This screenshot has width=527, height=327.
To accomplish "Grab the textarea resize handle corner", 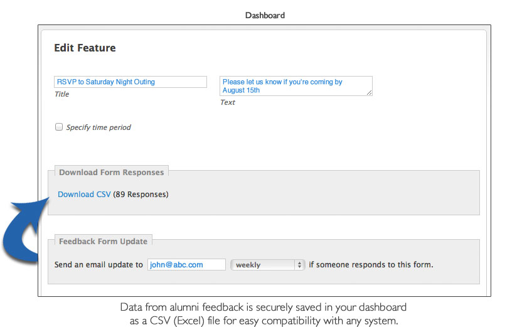I will tap(369, 93).
